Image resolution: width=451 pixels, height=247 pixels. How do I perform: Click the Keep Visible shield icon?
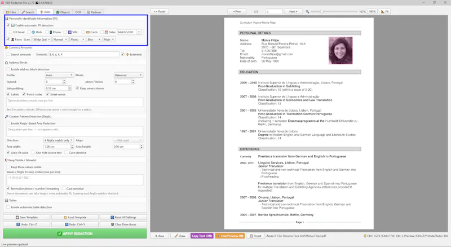(6, 160)
